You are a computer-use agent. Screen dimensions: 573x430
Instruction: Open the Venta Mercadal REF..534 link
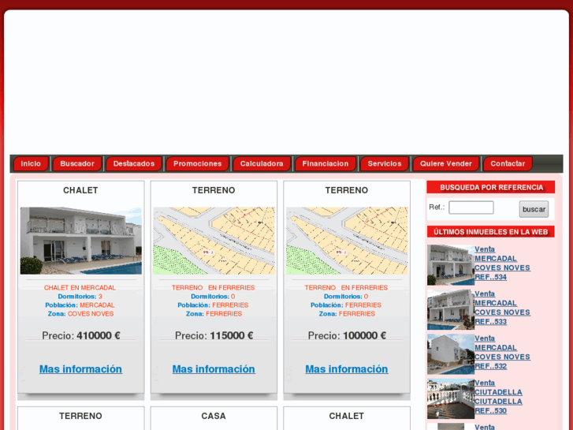[x=502, y=263]
